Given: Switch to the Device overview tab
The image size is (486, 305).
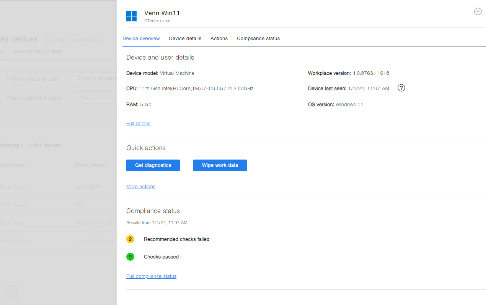Looking at the screenshot, I should pos(141,39).
